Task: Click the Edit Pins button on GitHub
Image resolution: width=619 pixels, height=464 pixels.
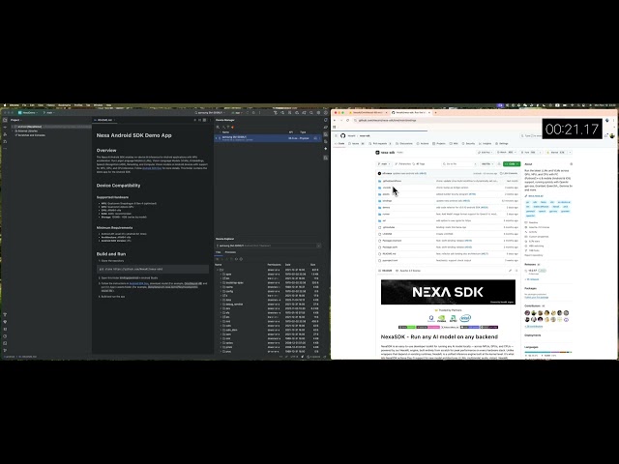Action: [486, 153]
